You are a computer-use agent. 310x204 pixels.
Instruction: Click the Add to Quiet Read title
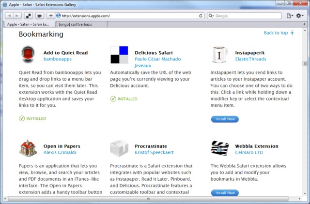tap(66, 53)
